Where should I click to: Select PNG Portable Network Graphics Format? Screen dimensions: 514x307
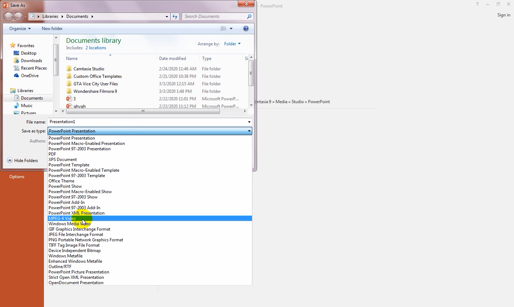[150, 240]
